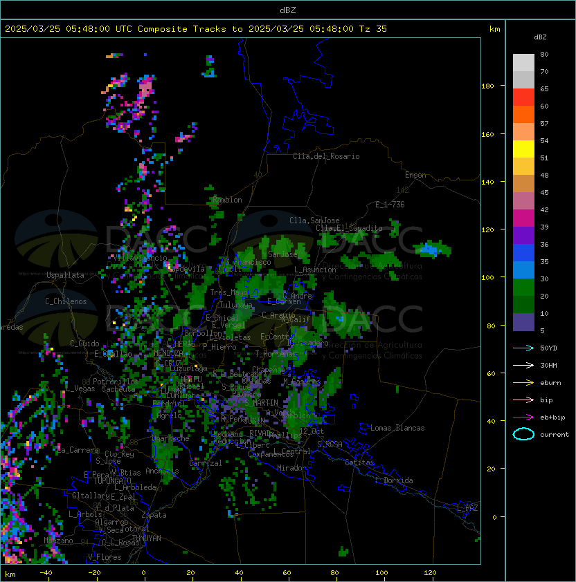This screenshot has width=576, height=582.
Task: Click the magenta eb+bip arrow legend icon
Action: (x=523, y=417)
